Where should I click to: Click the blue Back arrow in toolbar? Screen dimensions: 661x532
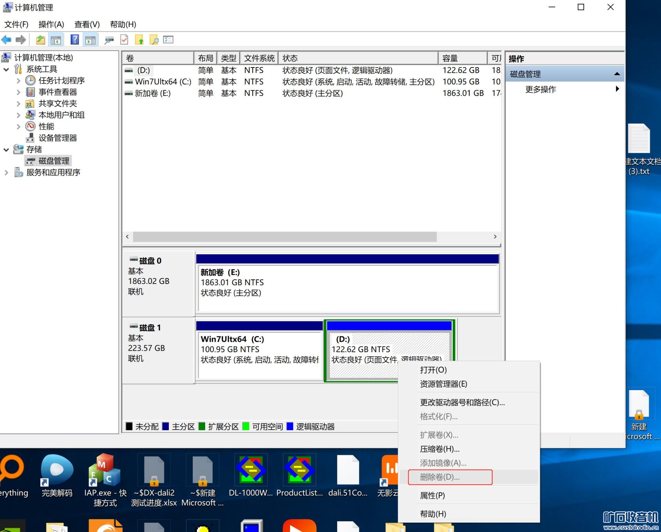pyautogui.click(x=6, y=40)
